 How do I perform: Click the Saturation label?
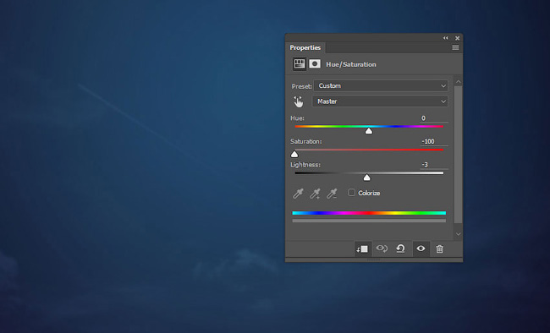coord(305,141)
